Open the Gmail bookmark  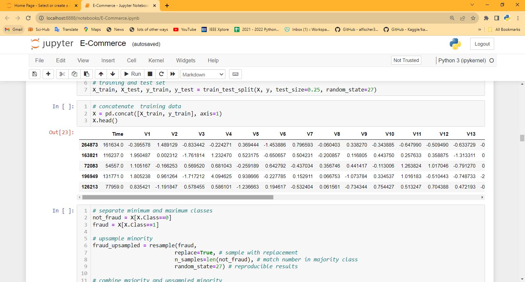point(14,30)
